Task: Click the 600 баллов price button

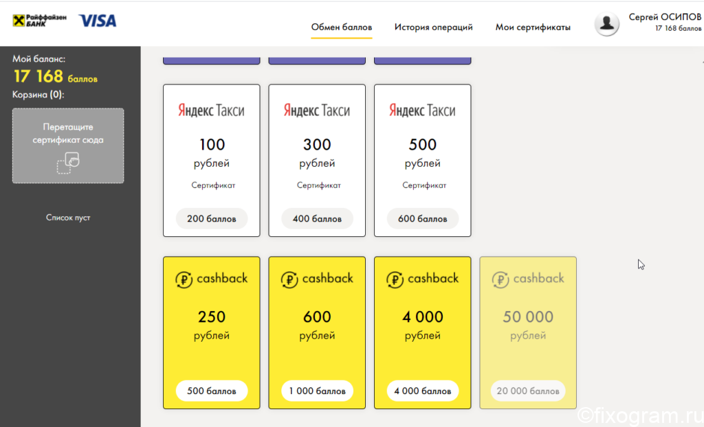Action: click(423, 219)
